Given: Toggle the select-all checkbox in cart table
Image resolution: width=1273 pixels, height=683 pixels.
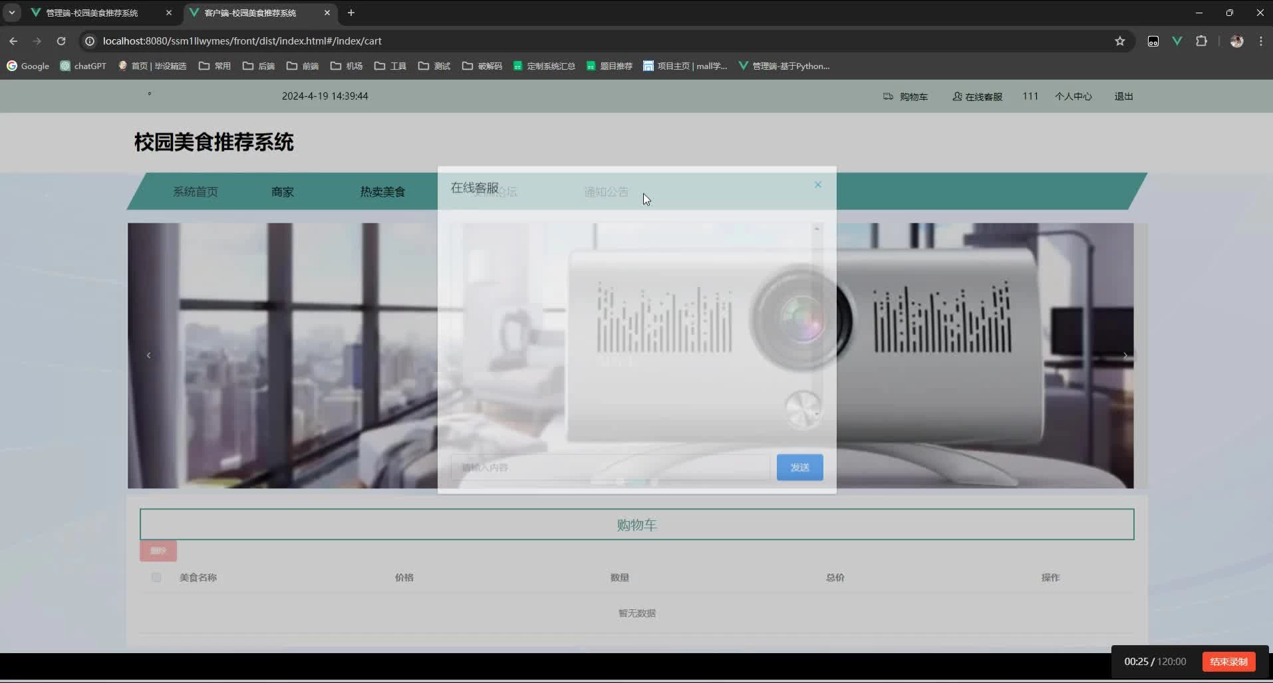Looking at the screenshot, I should point(156,577).
